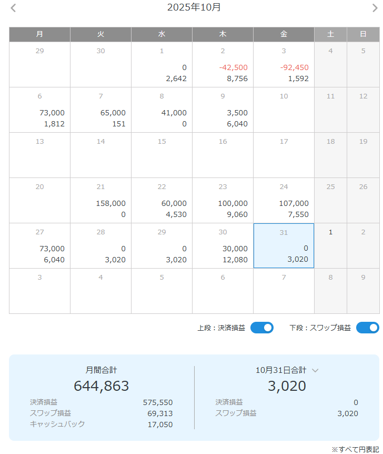This screenshot has height=454, width=383.
Task: Select October 31 calendar cell
Action: tap(284, 245)
